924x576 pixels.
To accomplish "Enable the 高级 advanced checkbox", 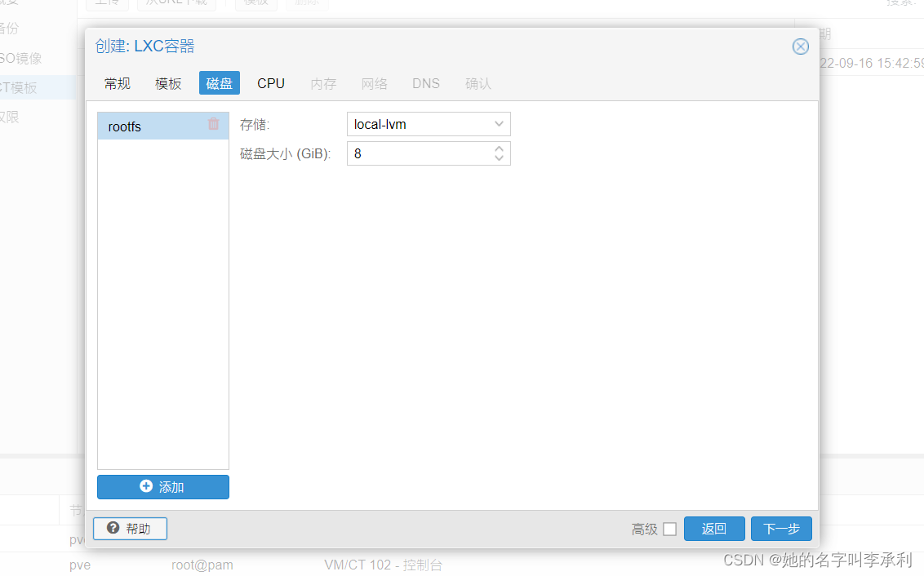I will pos(670,529).
